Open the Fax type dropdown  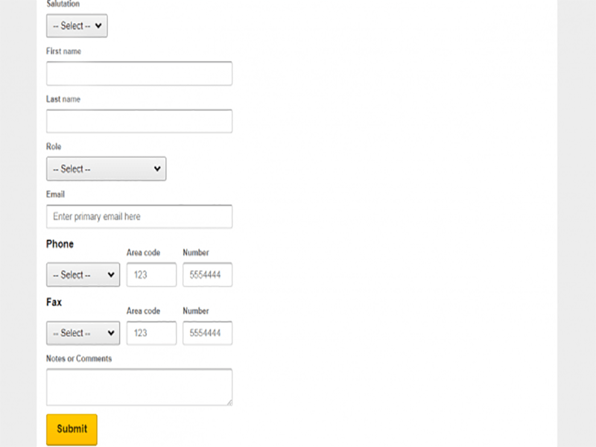[x=83, y=333]
